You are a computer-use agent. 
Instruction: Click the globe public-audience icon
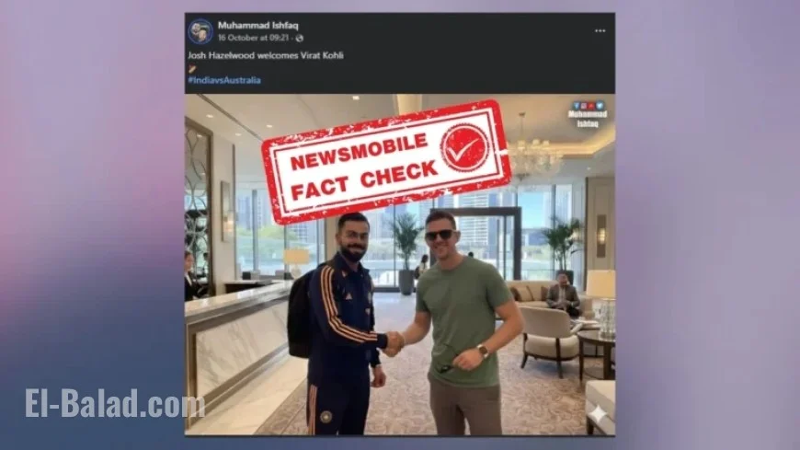[x=300, y=39]
